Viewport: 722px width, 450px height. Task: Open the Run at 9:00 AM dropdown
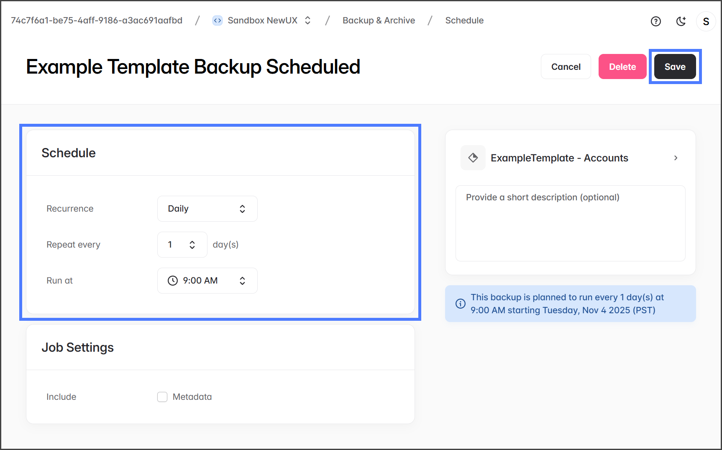207,281
